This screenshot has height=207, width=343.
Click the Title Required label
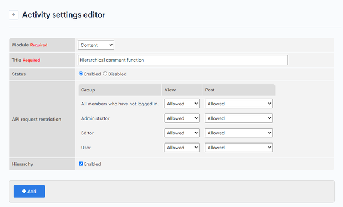pos(26,60)
